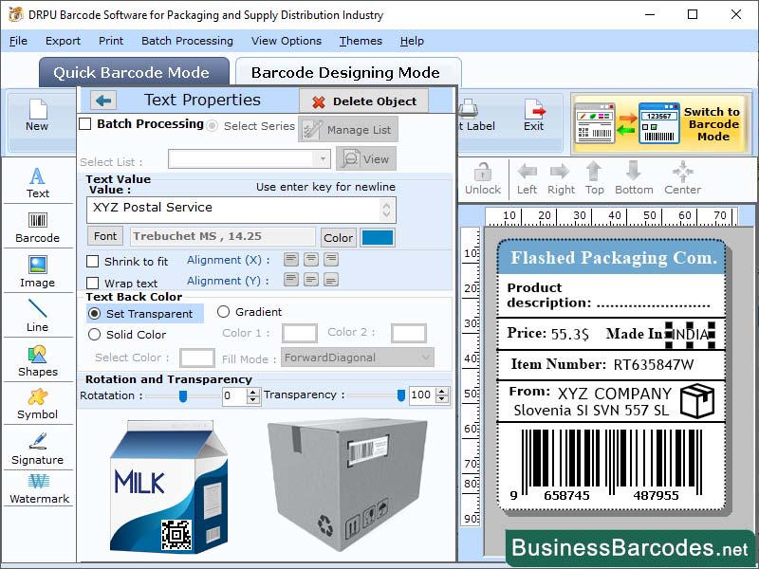Open the Select List dropdown
Viewport: 759px width, 569px height.
251,159
